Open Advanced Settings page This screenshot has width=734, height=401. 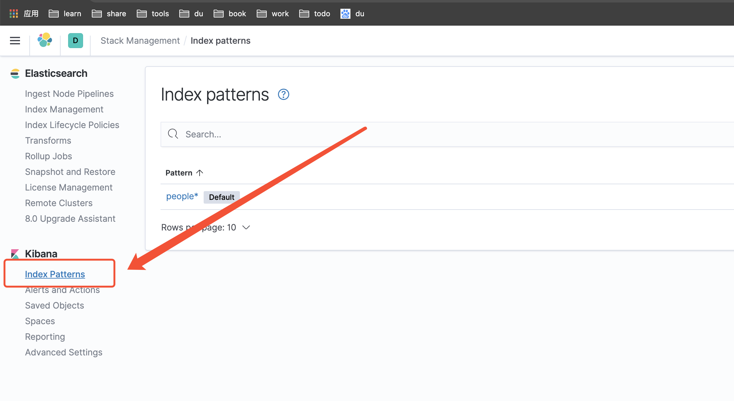[64, 352]
